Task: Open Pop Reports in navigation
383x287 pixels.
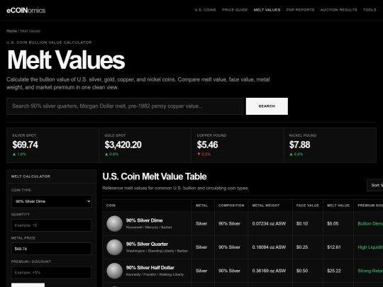Action: (300, 10)
